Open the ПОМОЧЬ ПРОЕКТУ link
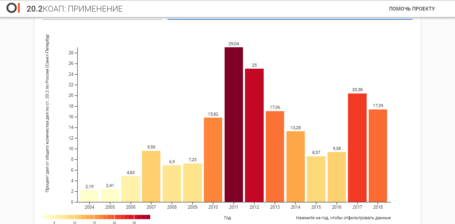The width and height of the screenshot is (455, 224). point(412,9)
